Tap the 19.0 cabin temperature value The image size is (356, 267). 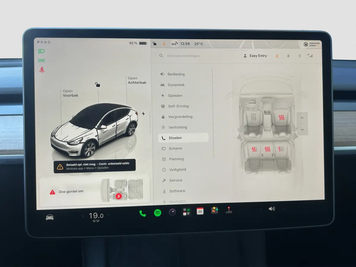pyautogui.click(x=96, y=216)
